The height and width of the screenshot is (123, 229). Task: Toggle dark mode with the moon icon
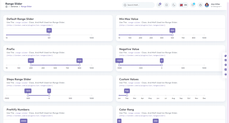pyautogui.click(x=174, y=5)
